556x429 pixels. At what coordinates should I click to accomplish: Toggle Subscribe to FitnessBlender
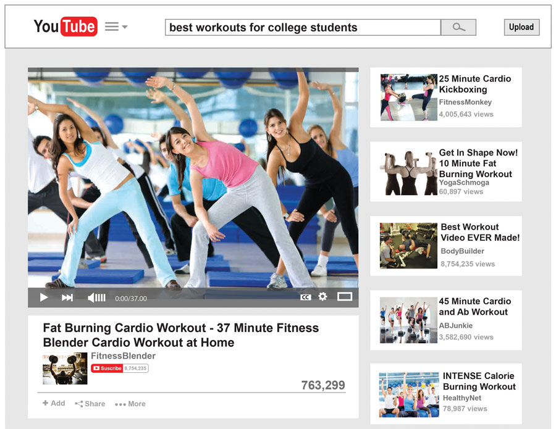(106, 368)
